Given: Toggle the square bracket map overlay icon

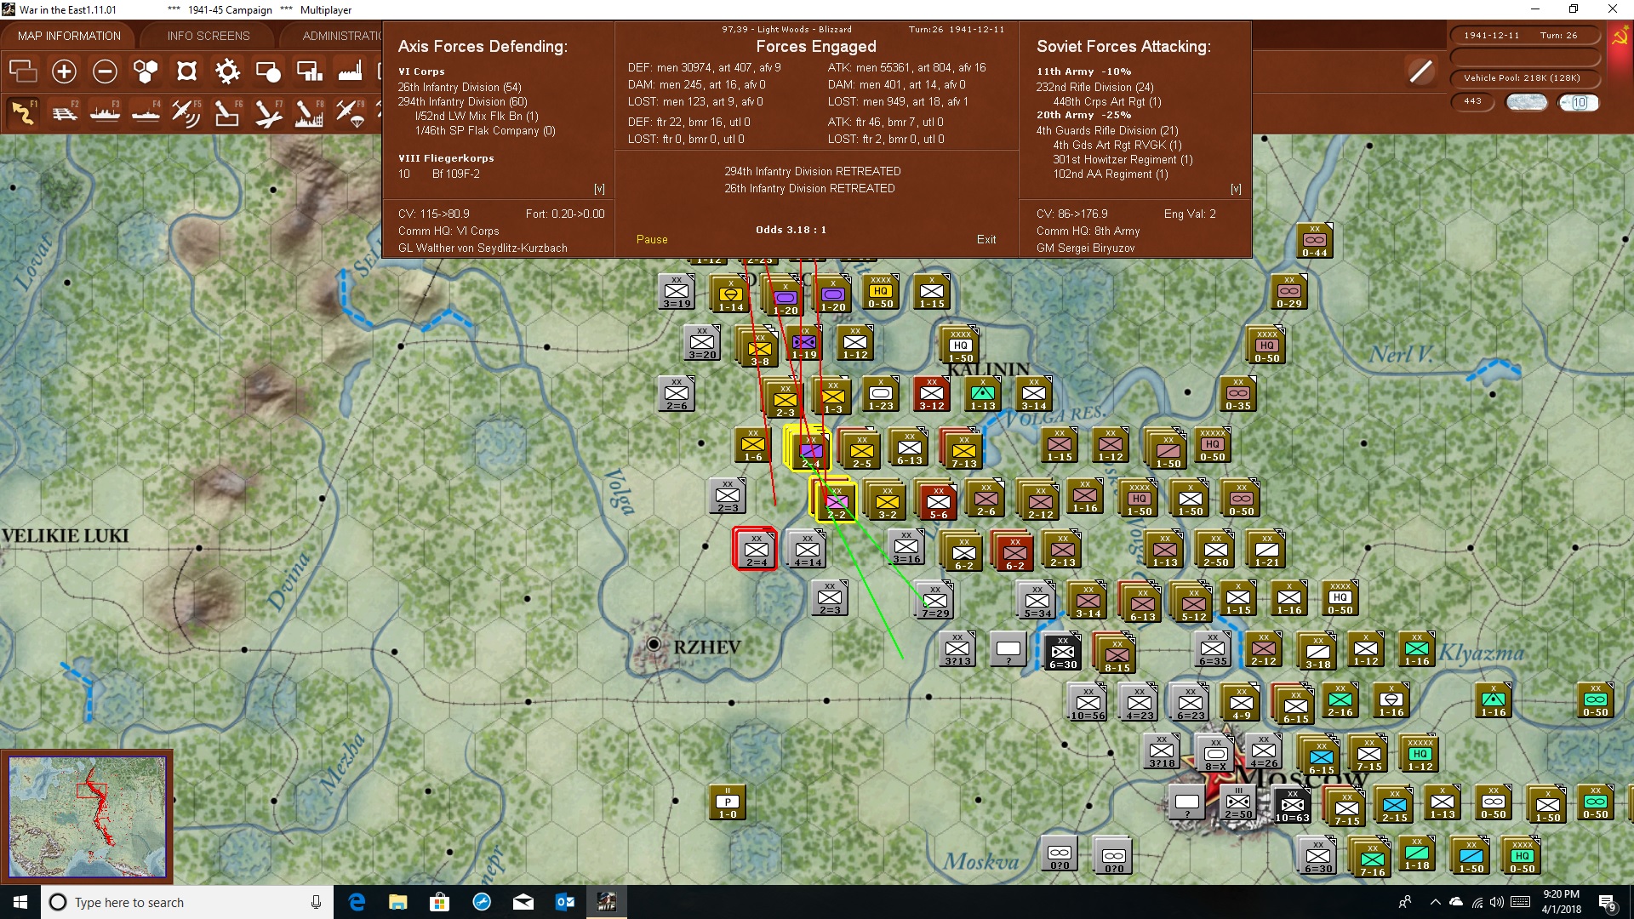Looking at the screenshot, I should (186, 71).
